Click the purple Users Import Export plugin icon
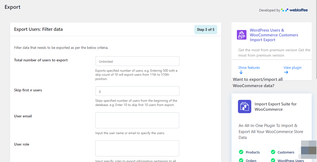The width and height of the screenshot is (317, 162). [242, 35]
